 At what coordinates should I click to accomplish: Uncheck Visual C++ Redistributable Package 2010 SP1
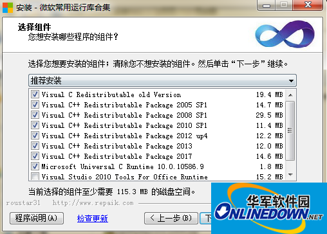[x=35, y=125]
